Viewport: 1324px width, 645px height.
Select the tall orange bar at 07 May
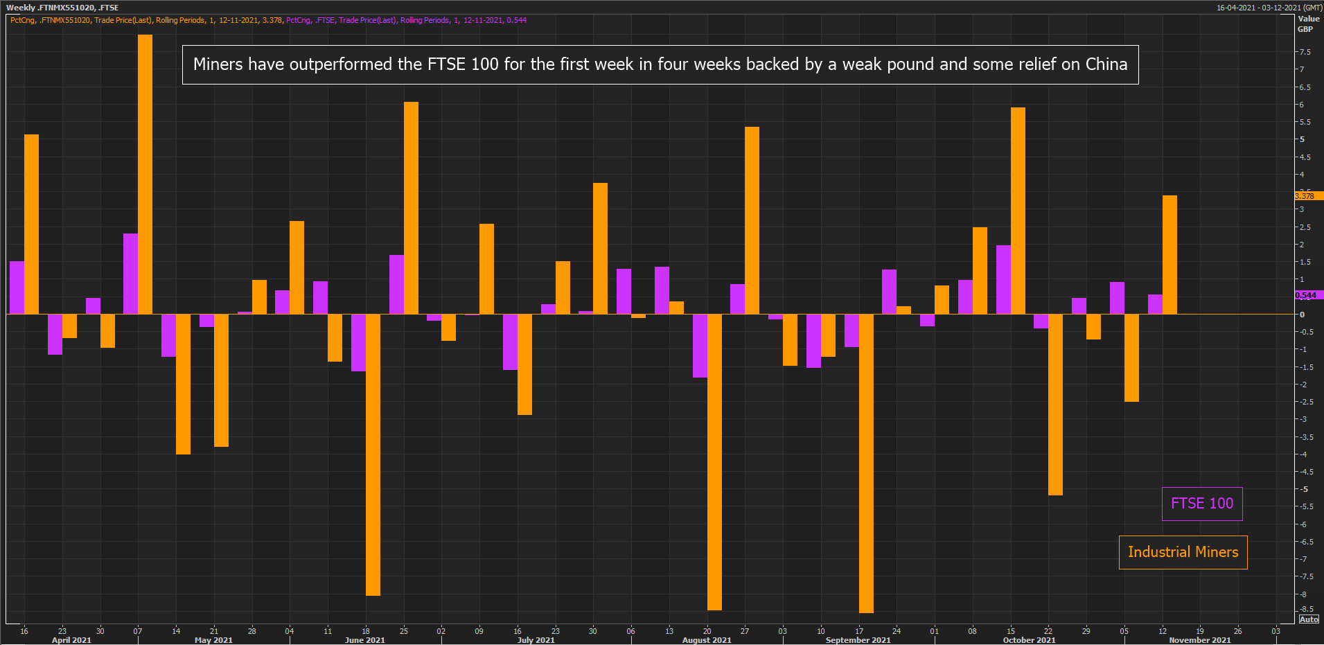[x=145, y=174]
